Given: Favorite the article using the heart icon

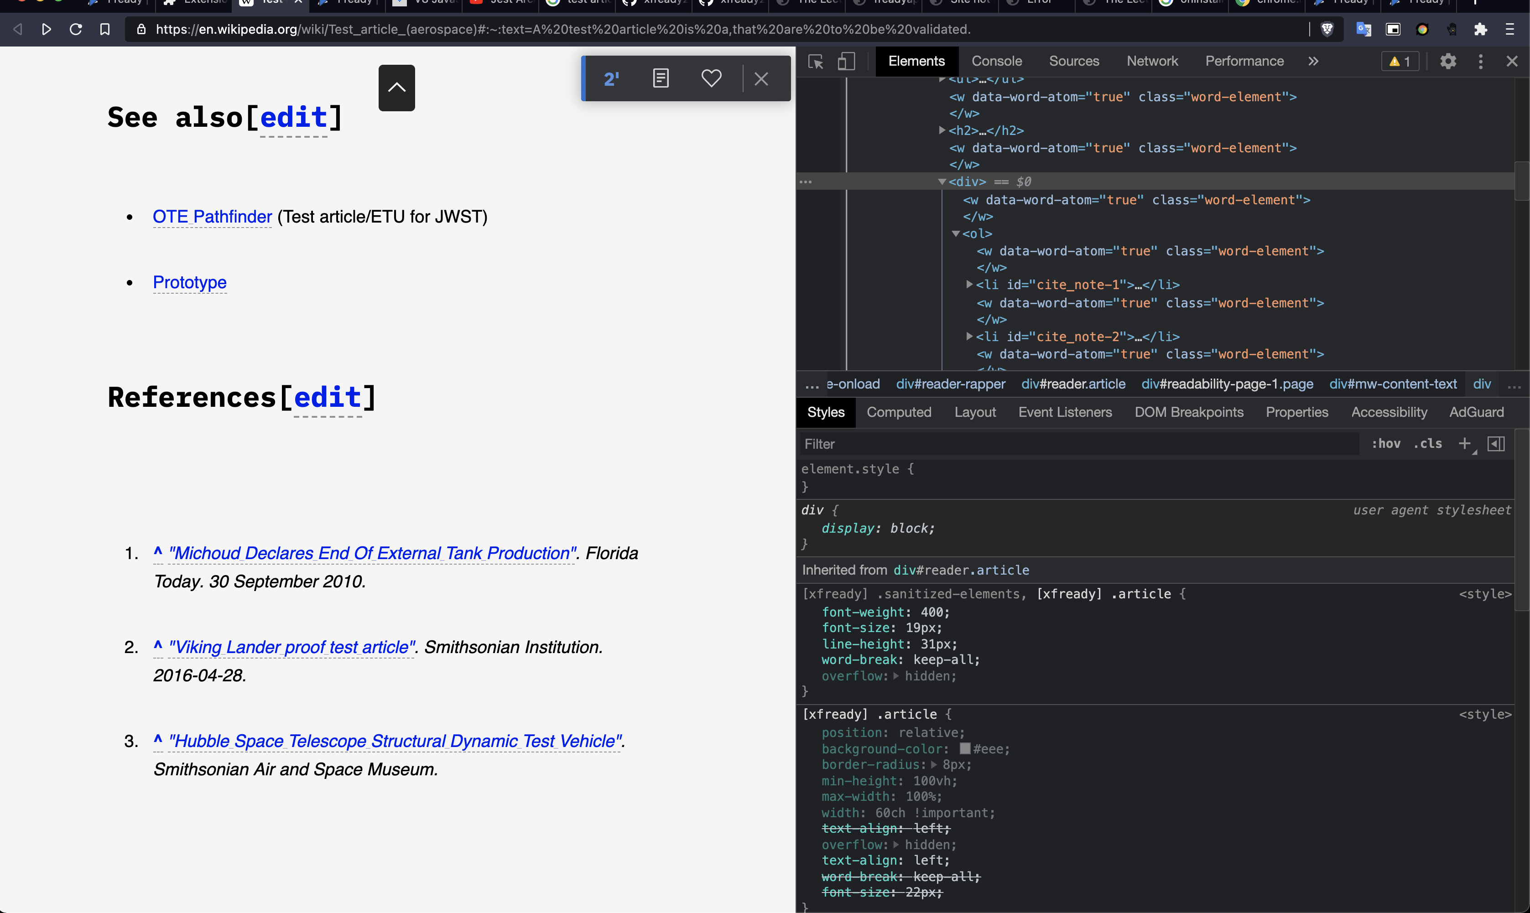Looking at the screenshot, I should [711, 78].
